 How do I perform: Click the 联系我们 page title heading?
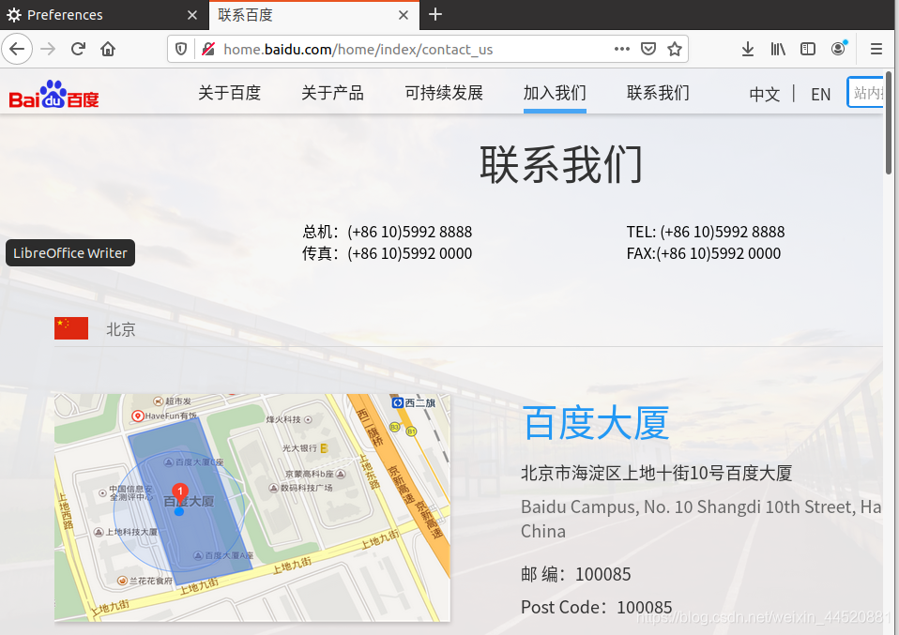(x=561, y=165)
